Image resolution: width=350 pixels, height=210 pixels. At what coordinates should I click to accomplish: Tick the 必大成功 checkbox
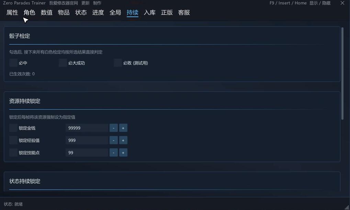tap(63, 63)
